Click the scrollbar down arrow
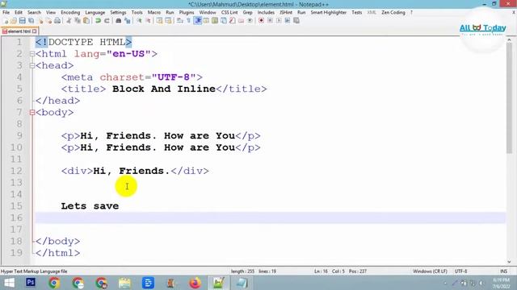 click(510, 262)
